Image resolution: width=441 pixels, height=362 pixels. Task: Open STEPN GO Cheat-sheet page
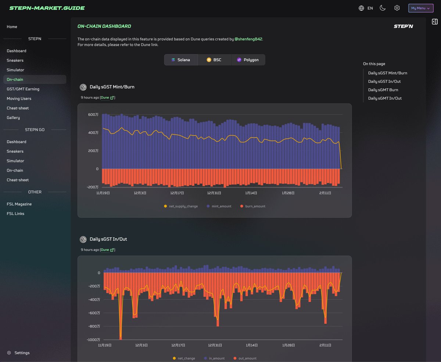point(18,180)
